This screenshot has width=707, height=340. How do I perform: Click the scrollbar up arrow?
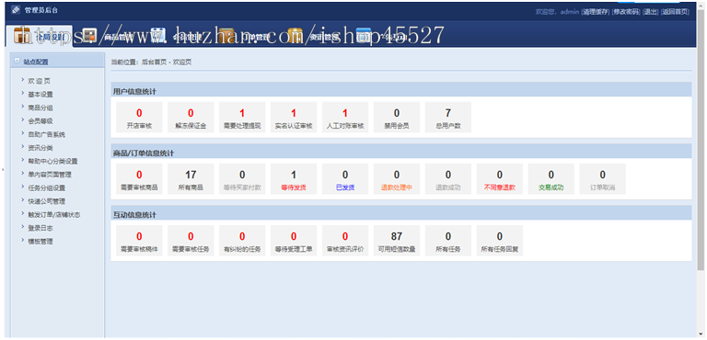[x=701, y=5]
